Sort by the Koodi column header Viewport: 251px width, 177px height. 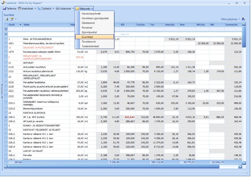point(15,25)
